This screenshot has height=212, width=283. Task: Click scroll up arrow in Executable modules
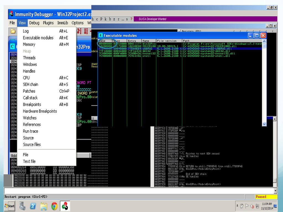(264, 41)
